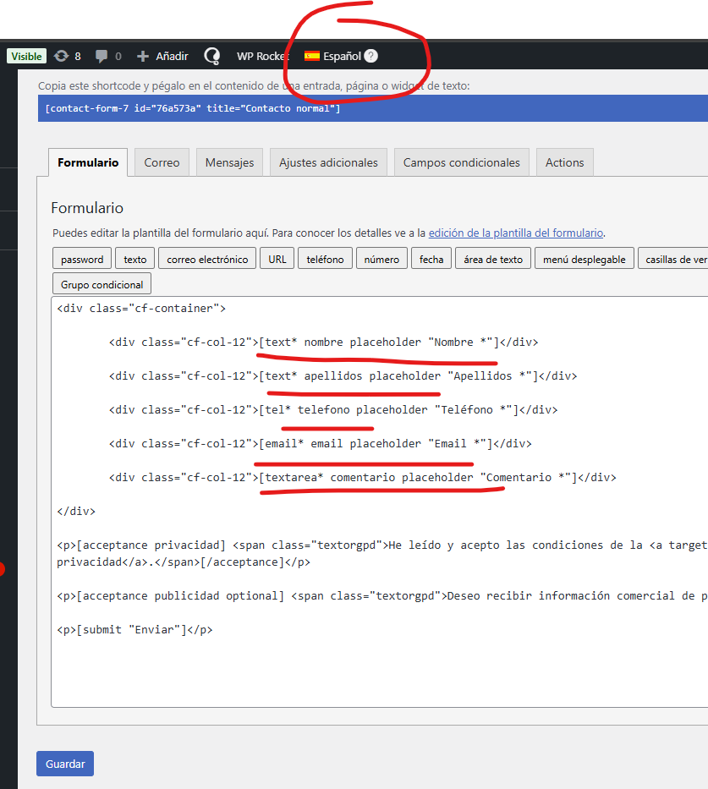Insert a menú desplegable tag
This screenshot has height=789, width=708.
[585, 259]
